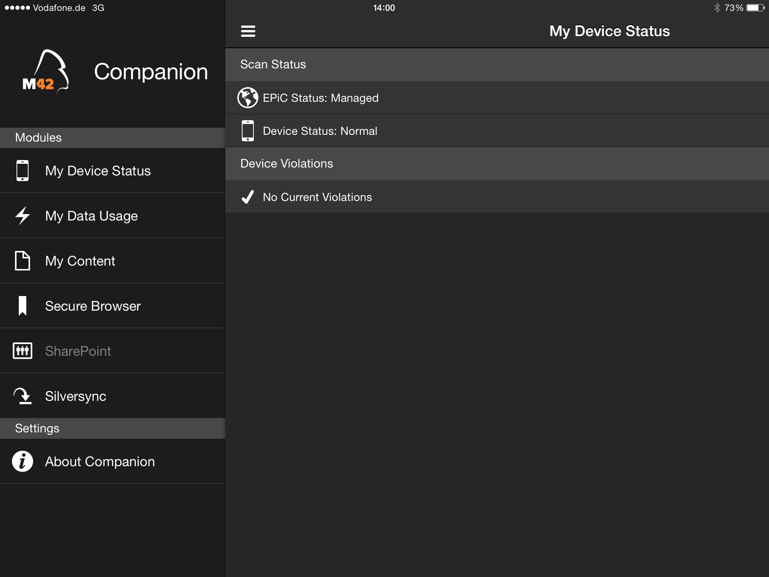Click the bookmark icon for Secure Browser

click(23, 306)
